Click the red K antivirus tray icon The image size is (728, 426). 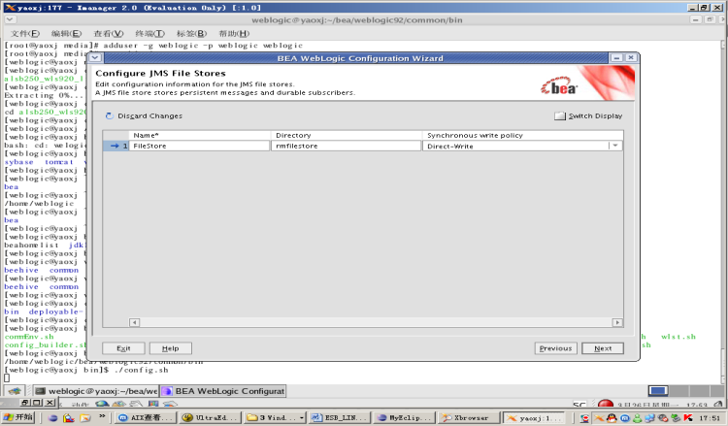tap(688, 417)
